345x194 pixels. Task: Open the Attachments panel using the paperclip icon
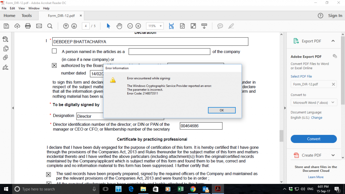5,57
